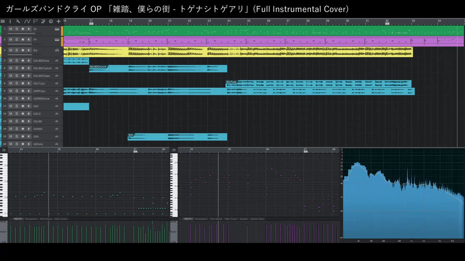Click the spectrum analyzer display
Viewport: 465px width, 261px height.
403,194
